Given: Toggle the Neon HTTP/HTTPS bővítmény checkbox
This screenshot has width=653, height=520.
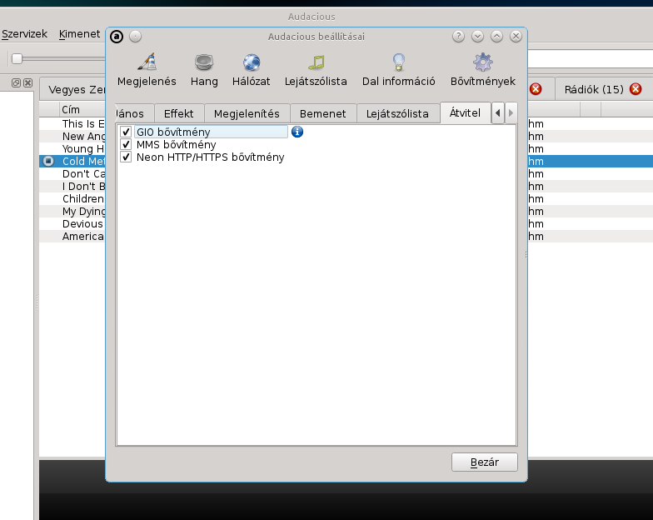Looking at the screenshot, I should point(126,157).
